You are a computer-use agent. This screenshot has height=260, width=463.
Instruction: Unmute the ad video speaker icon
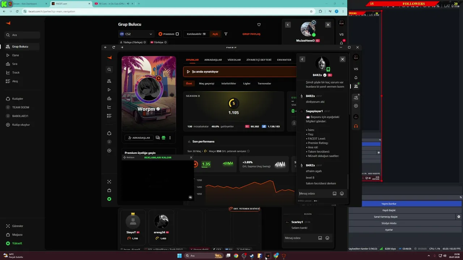point(190,197)
